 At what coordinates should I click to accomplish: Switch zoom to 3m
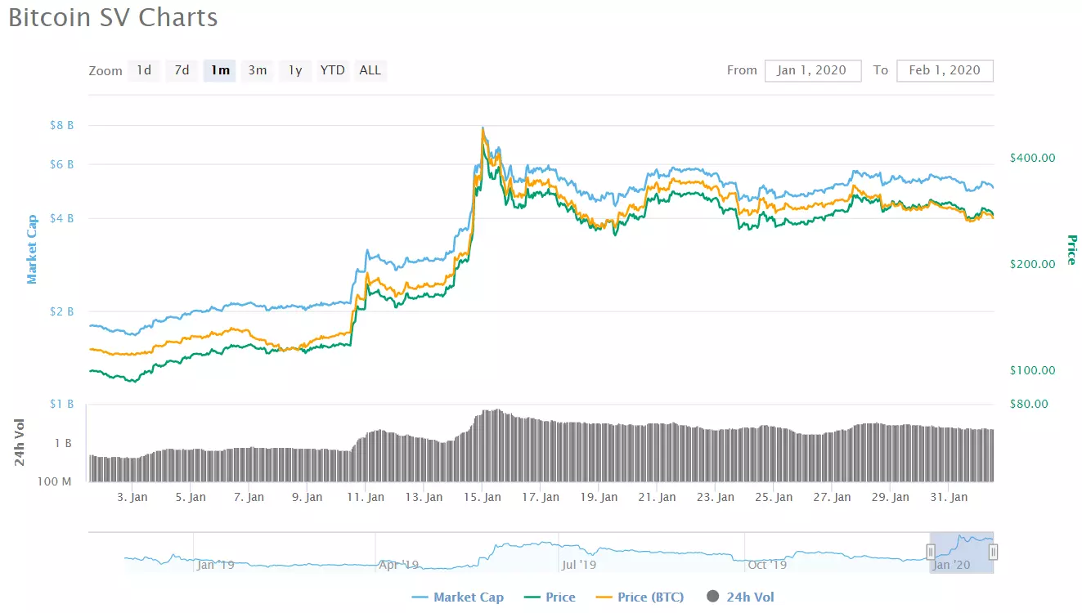258,70
